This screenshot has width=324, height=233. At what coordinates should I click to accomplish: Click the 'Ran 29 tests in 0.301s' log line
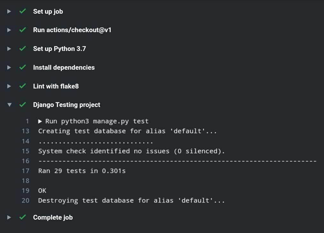[82, 171]
